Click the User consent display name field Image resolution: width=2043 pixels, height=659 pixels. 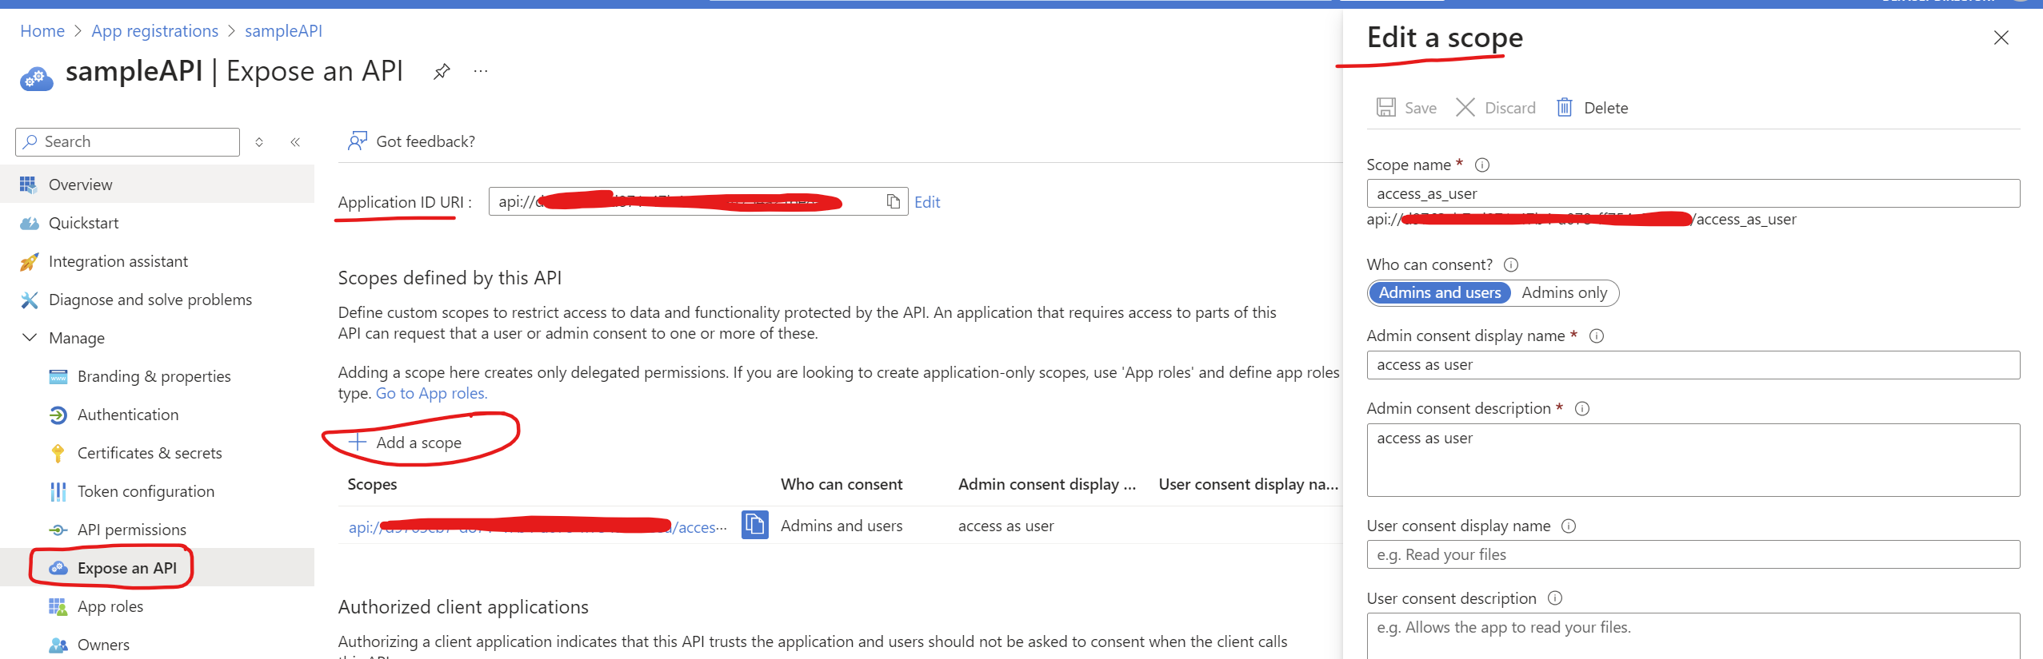1693,554
